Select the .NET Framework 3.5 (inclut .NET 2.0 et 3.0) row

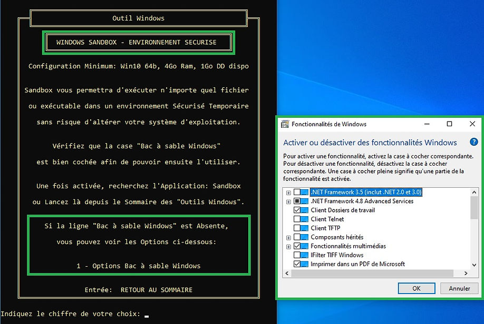click(x=366, y=192)
